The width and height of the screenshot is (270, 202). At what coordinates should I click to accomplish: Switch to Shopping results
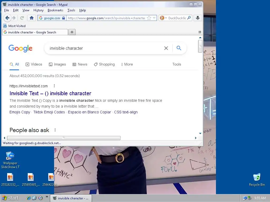click(x=104, y=64)
